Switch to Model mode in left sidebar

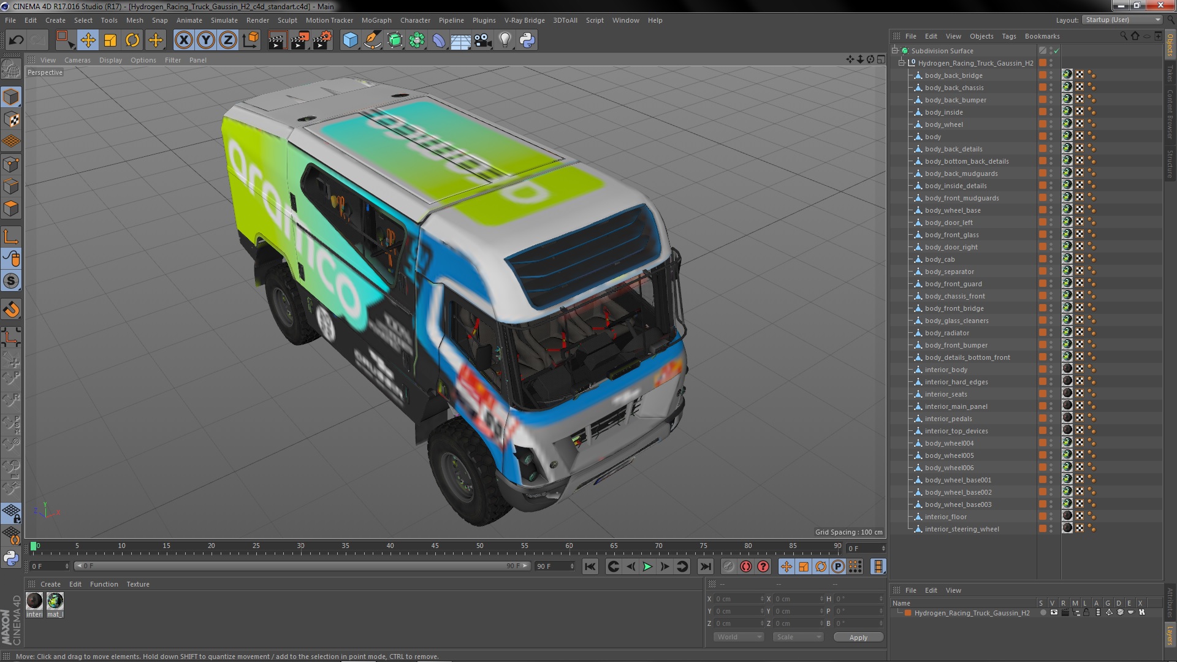(11, 97)
